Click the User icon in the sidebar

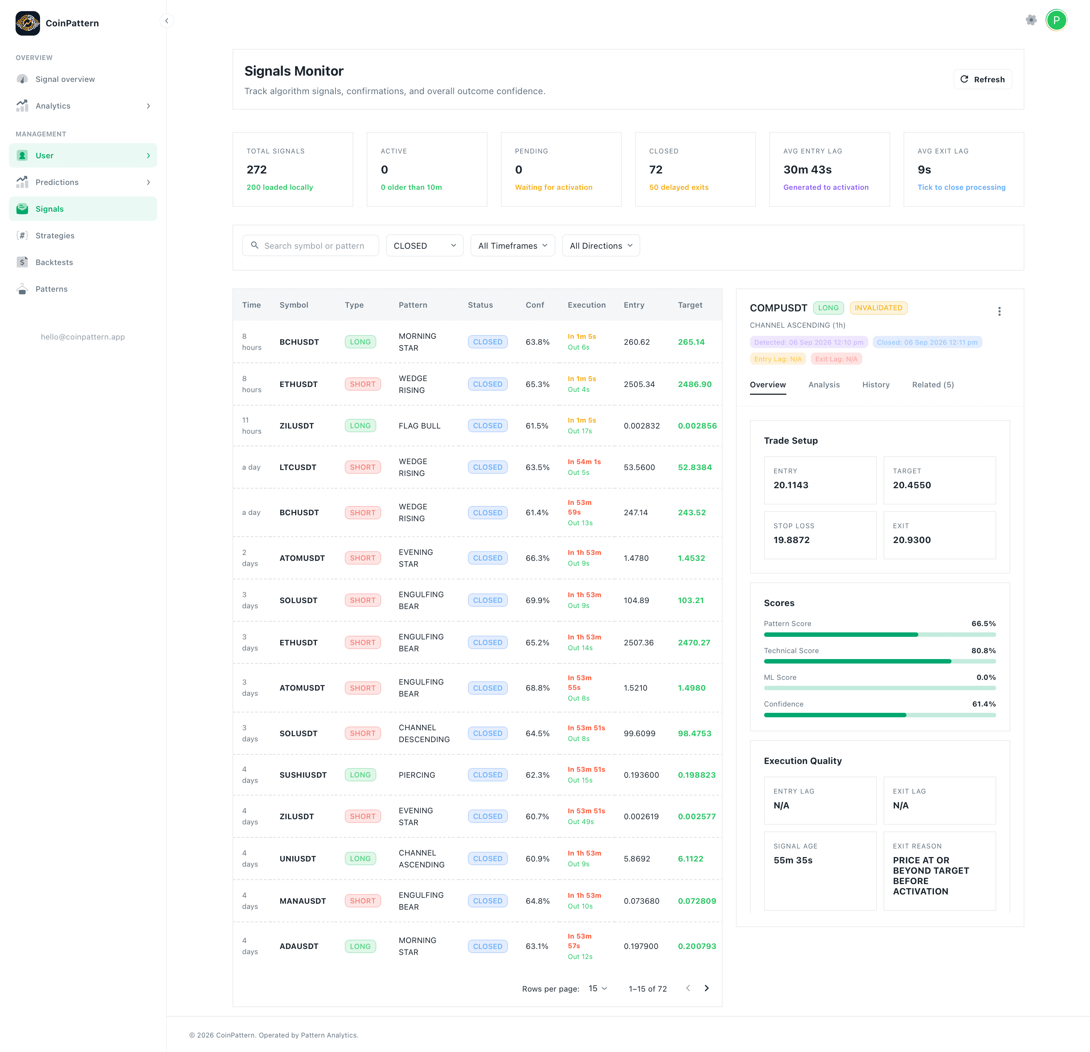coord(22,156)
